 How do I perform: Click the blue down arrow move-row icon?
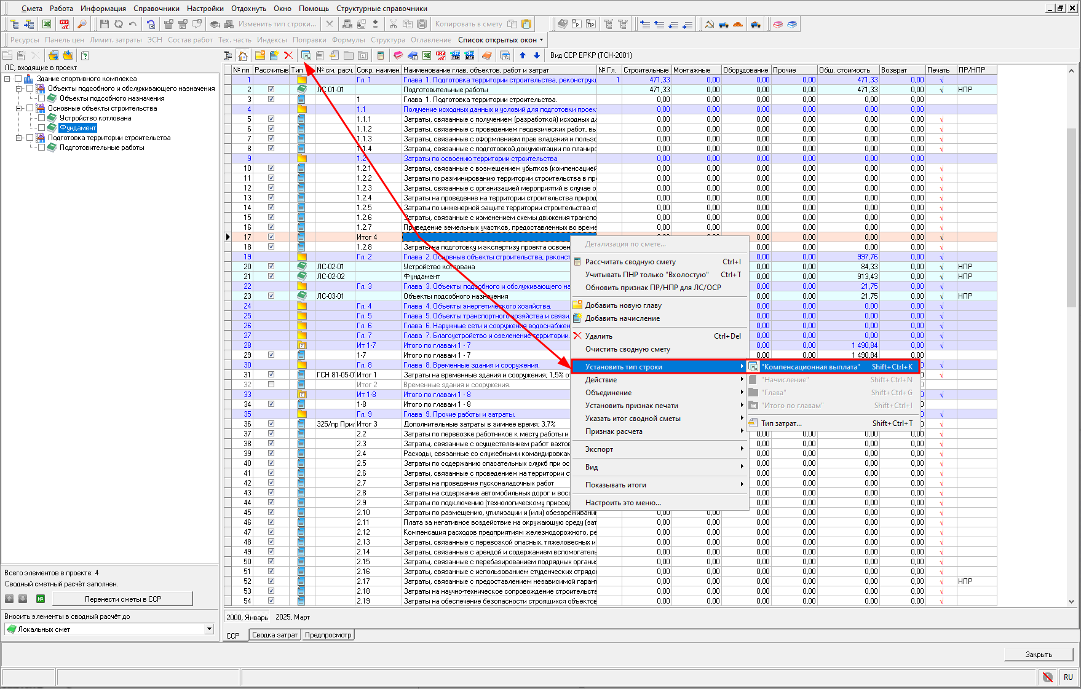(x=537, y=55)
